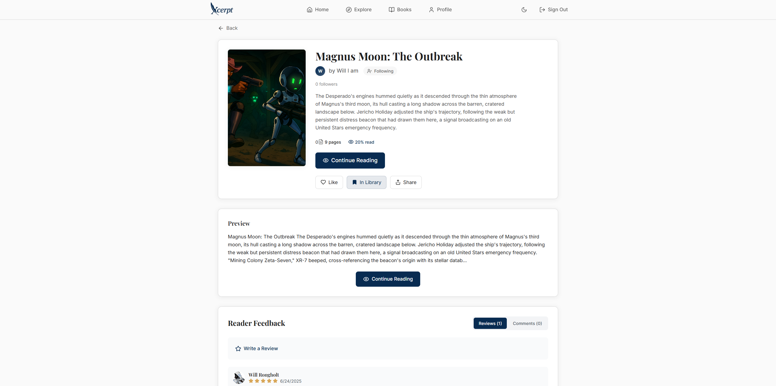Screen dimensions: 776x386
Task: Switch to Comments (0) tab
Action: click(527, 323)
